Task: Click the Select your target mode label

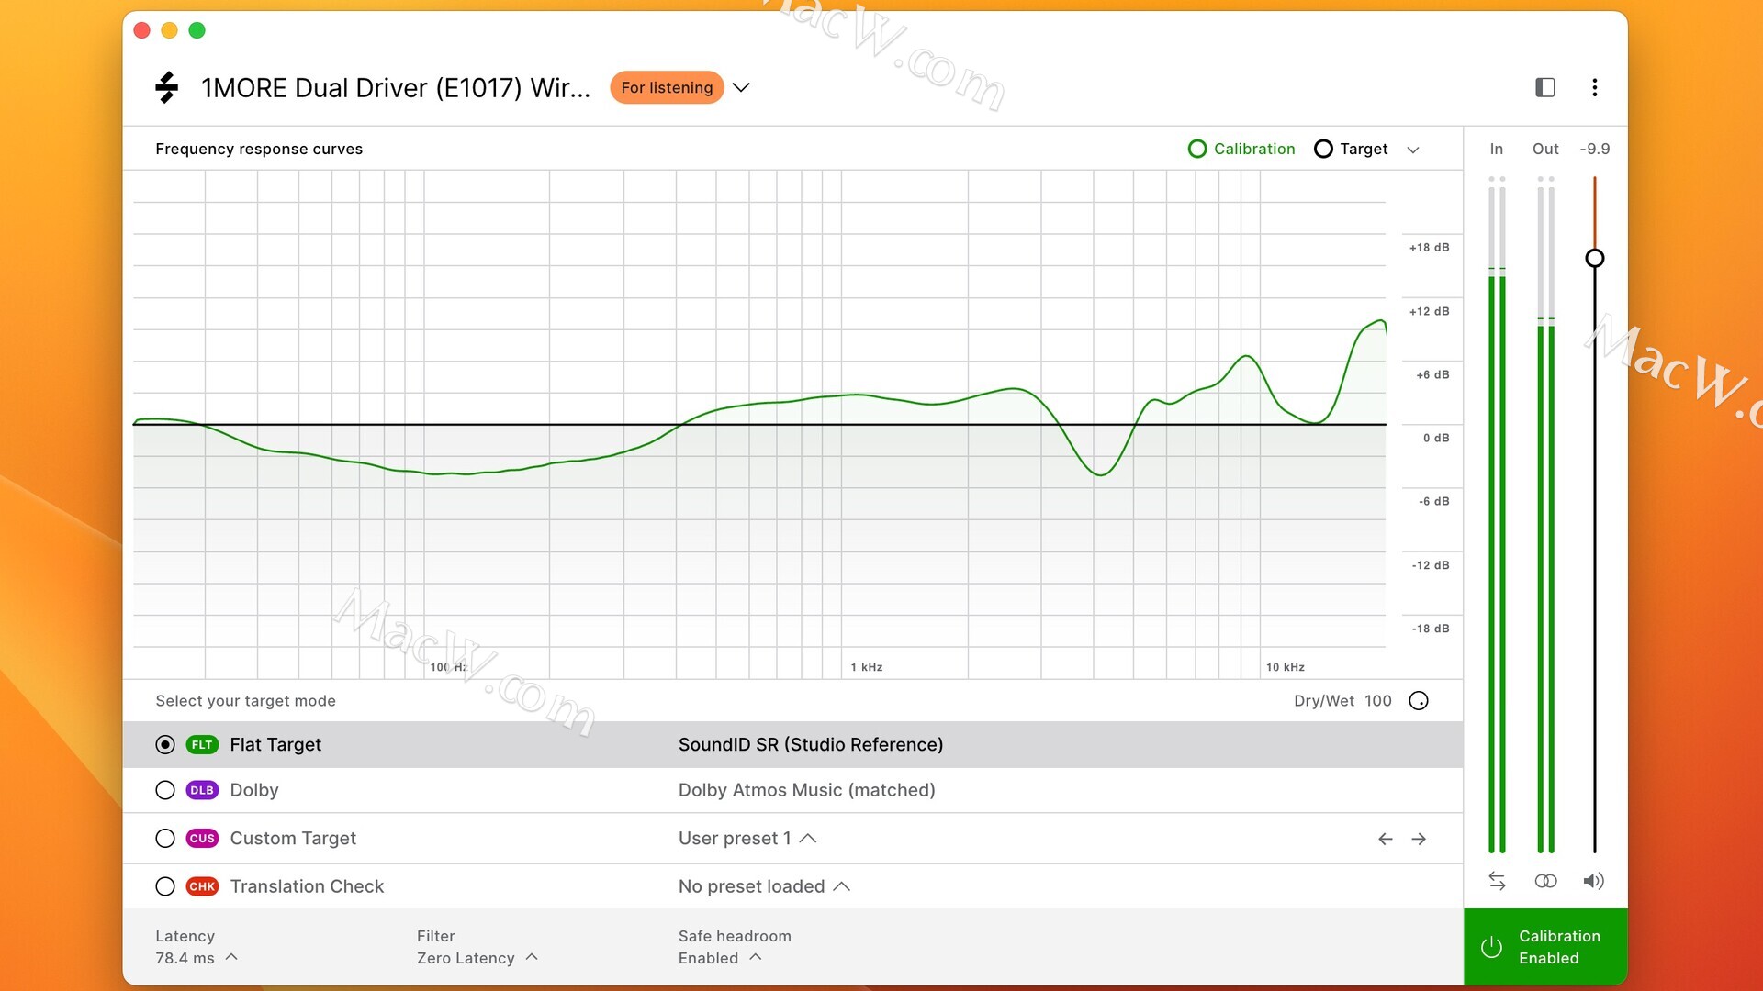Action: (x=245, y=701)
